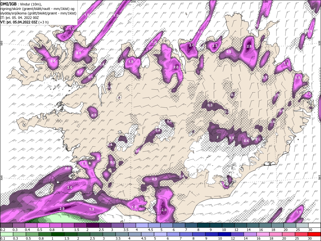
Task: Select upper legend swatch between 4 and 4.5
Action: (142, 226)
